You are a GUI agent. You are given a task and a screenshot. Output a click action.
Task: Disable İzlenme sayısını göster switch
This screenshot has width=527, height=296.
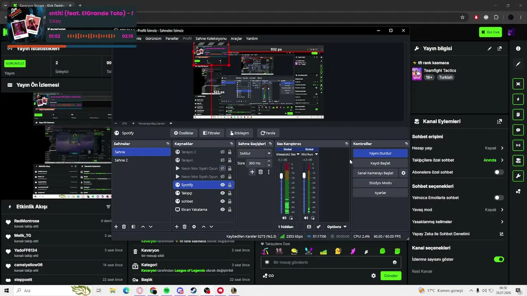pyautogui.click(x=499, y=259)
